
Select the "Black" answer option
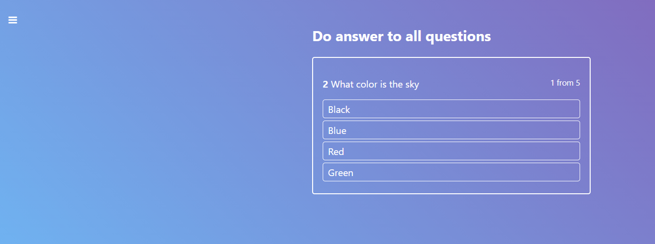[451, 109]
